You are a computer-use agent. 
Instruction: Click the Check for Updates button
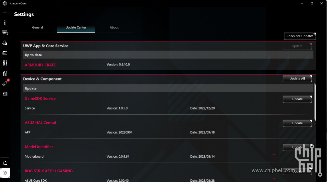[x=300, y=36]
